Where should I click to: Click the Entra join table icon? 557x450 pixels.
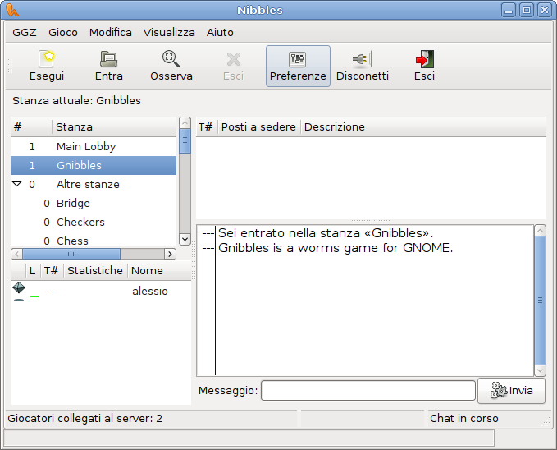pyautogui.click(x=109, y=58)
